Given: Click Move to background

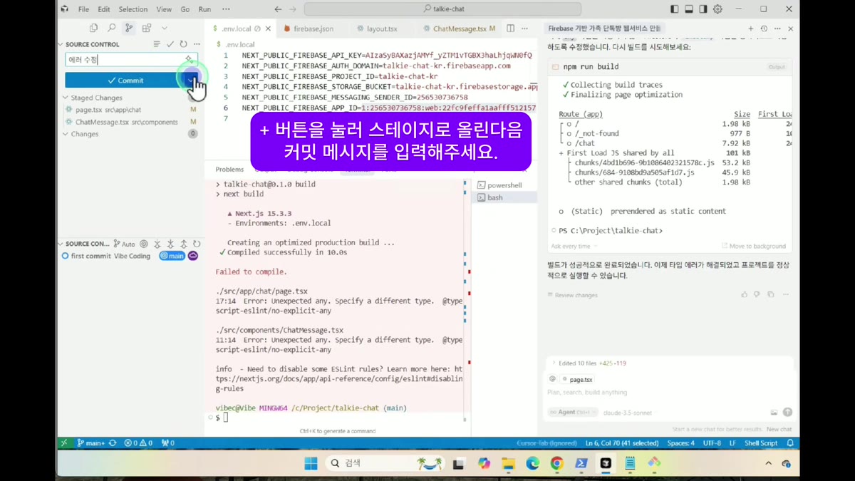Looking at the screenshot, I should point(754,247).
